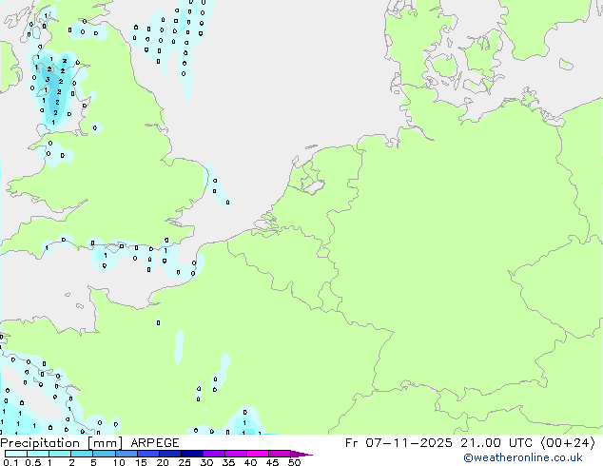Select the 40–45 mm magenta legend swatch
Image resolution: width=603 pixels, height=466 pixels.
click(258, 454)
